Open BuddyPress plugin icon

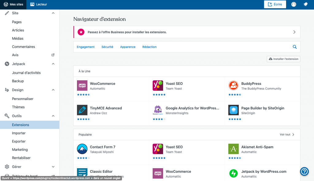pyautogui.click(x=233, y=85)
